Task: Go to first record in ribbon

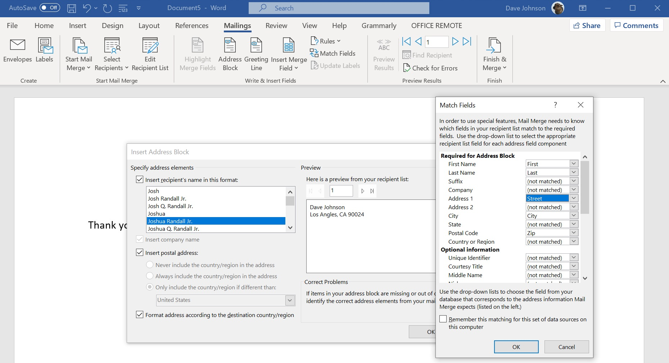Action: pos(406,42)
